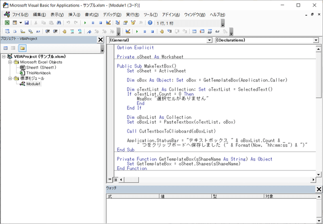
Task: Click the Quick Watch glasses icon
Action: coord(217,31)
